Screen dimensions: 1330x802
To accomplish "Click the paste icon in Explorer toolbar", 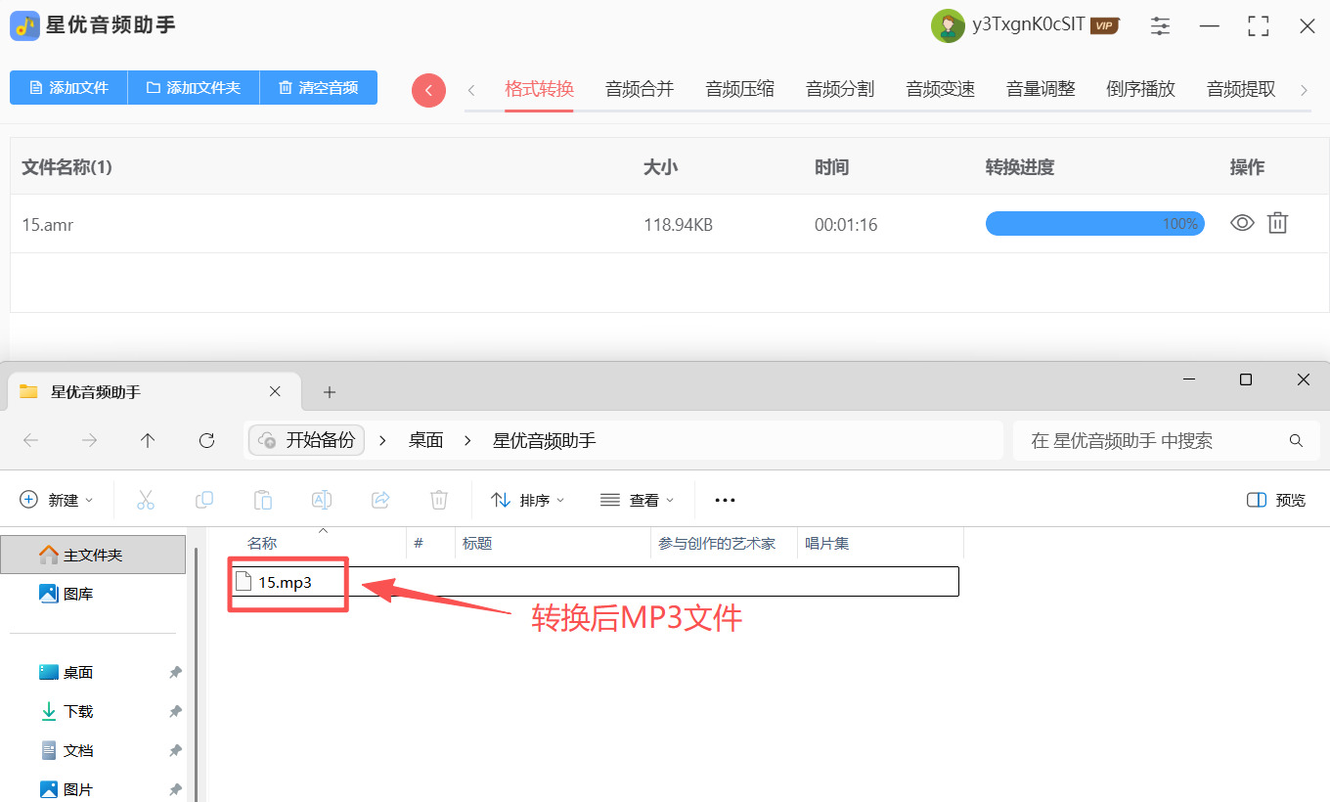I will pyautogui.click(x=263, y=500).
